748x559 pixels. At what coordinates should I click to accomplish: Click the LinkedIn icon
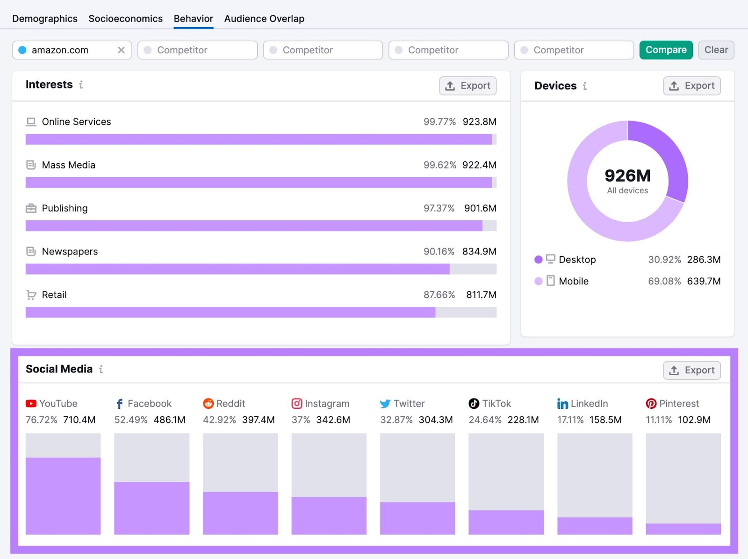(x=562, y=403)
